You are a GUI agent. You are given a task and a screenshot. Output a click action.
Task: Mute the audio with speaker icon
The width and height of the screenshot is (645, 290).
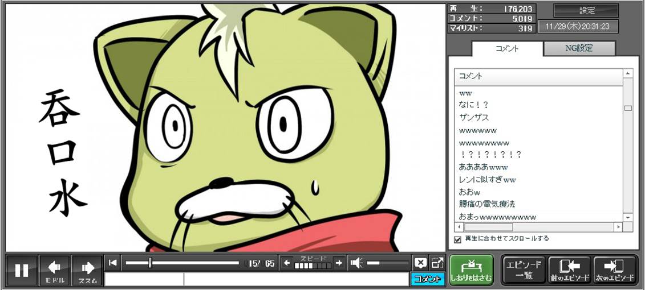(x=356, y=263)
